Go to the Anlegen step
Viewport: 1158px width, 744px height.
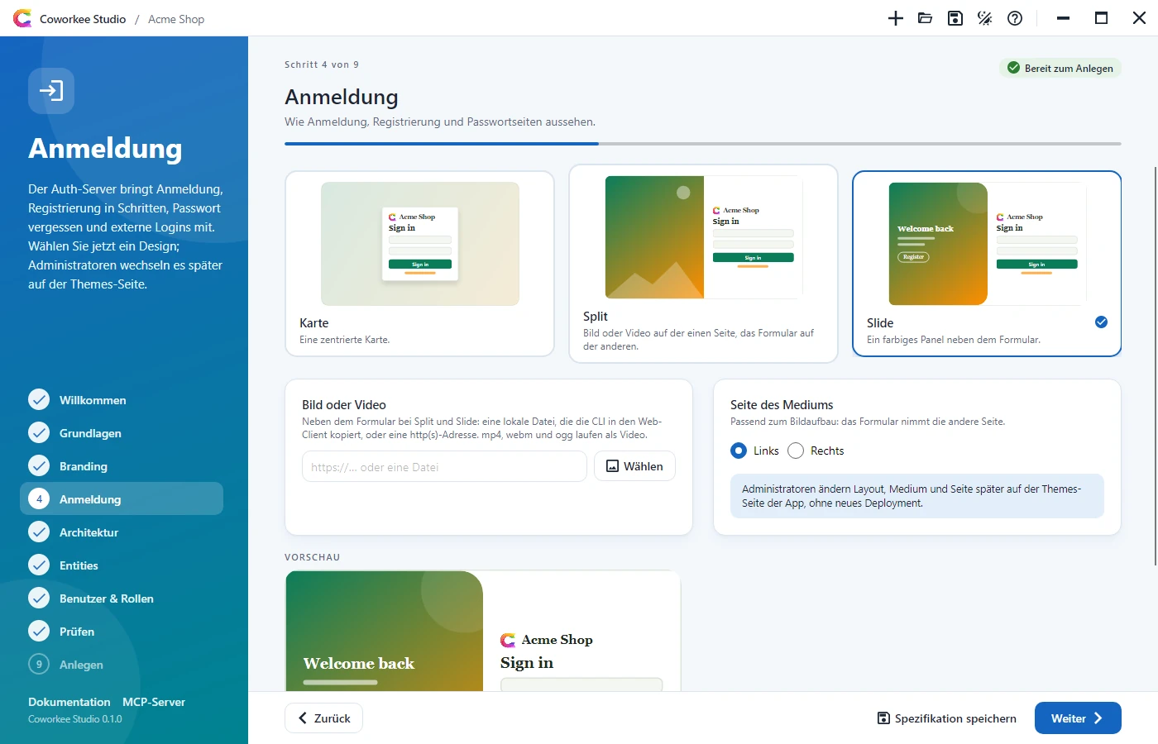(x=122, y=664)
